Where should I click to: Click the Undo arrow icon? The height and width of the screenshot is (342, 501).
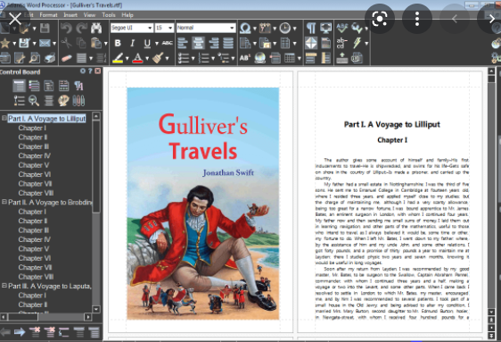click(x=66, y=29)
